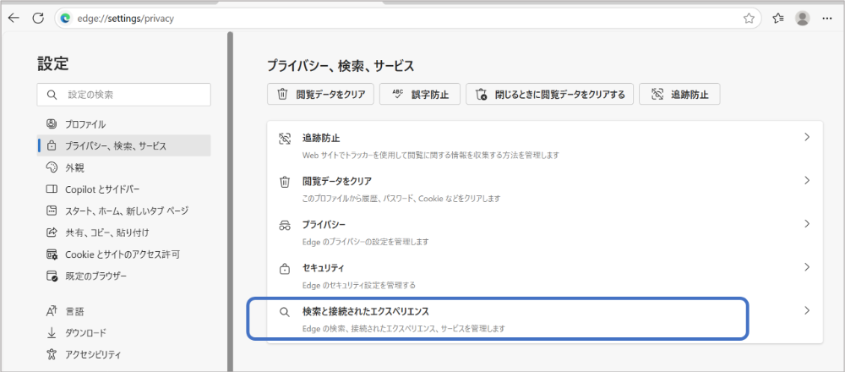Click the Edge logo in address bar
The width and height of the screenshot is (845, 372).
(x=66, y=19)
